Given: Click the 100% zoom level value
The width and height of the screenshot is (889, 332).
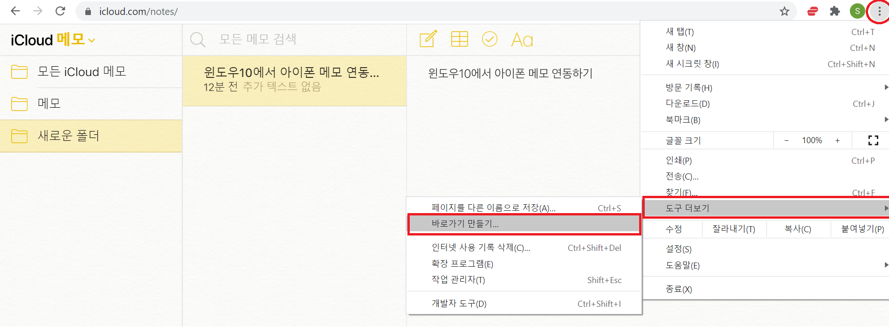Looking at the screenshot, I should 812,140.
